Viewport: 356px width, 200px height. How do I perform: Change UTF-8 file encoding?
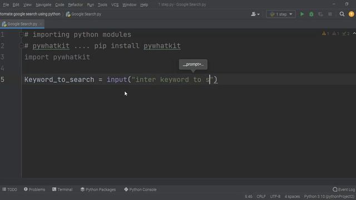pyautogui.click(x=275, y=197)
